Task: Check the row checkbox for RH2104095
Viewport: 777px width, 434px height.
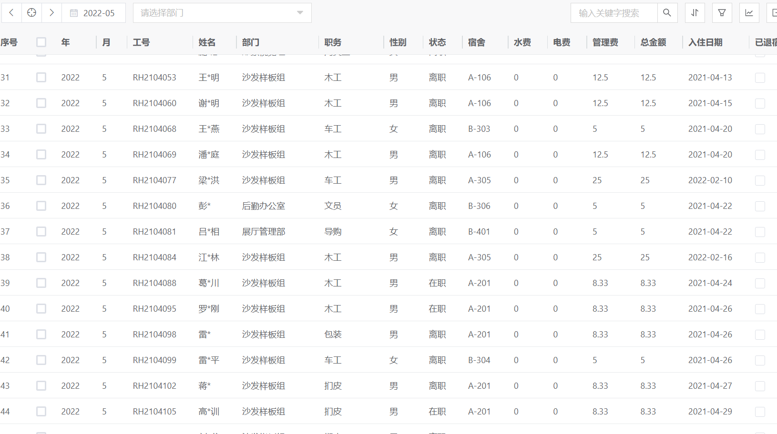Action: (x=41, y=308)
